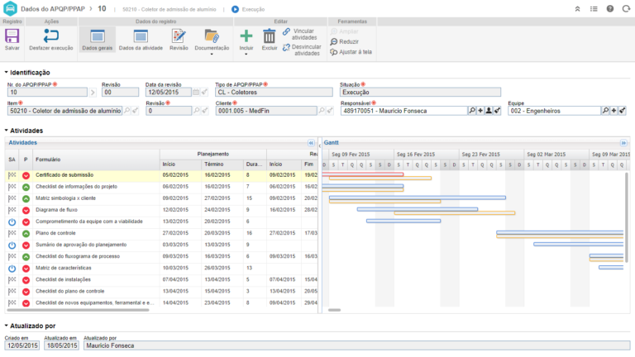
Task: Undo execution with Desfazer execução
Action: [x=50, y=36]
